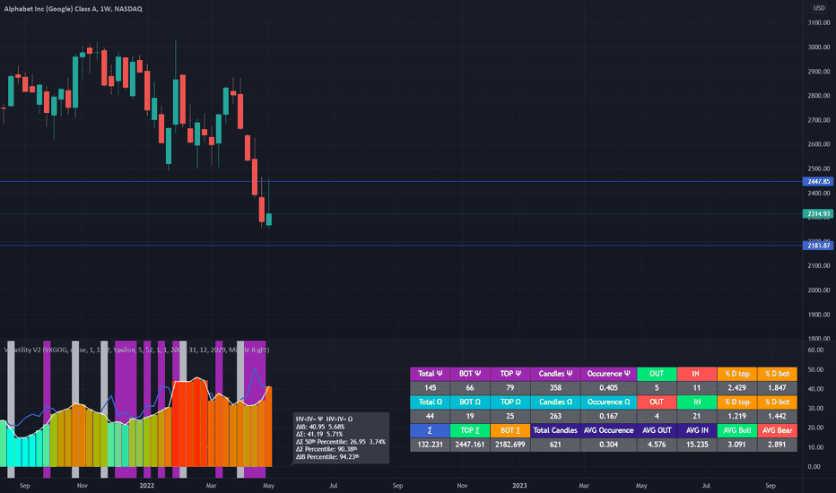This screenshot has width=836, height=493.
Task: Click the 2314.93 current price label
Action: click(x=818, y=213)
